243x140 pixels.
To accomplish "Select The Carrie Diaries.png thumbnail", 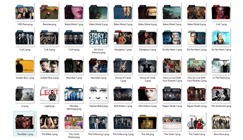I will tap(74, 122).
